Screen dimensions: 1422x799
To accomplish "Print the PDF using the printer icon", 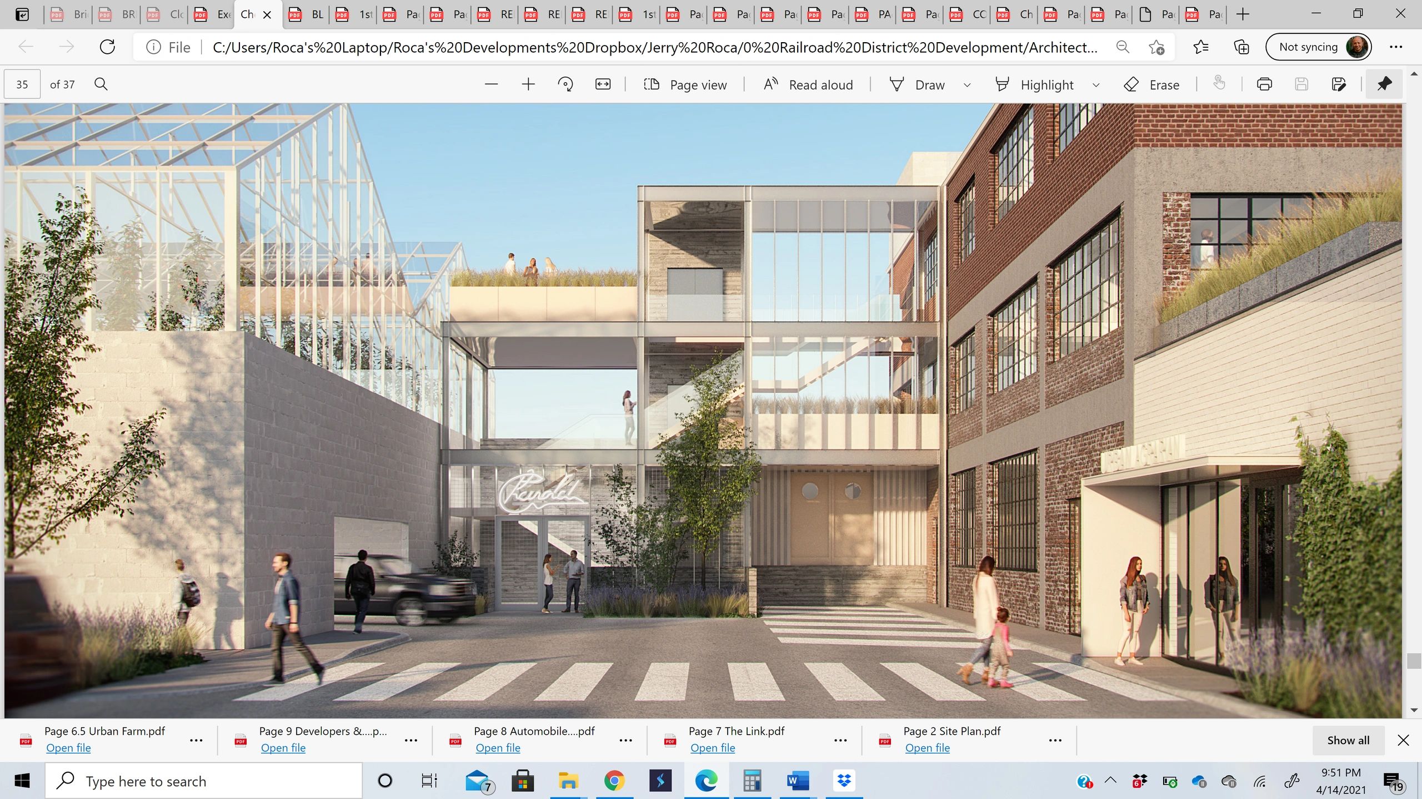I will 1264,84.
